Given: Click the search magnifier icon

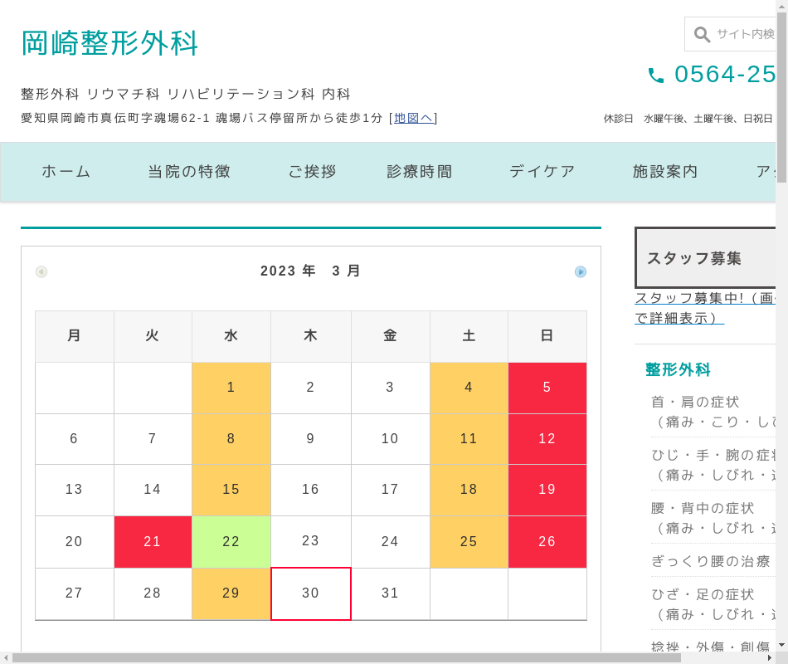Looking at the screenshot, I should pyautogui.click(x=702, y=34).
